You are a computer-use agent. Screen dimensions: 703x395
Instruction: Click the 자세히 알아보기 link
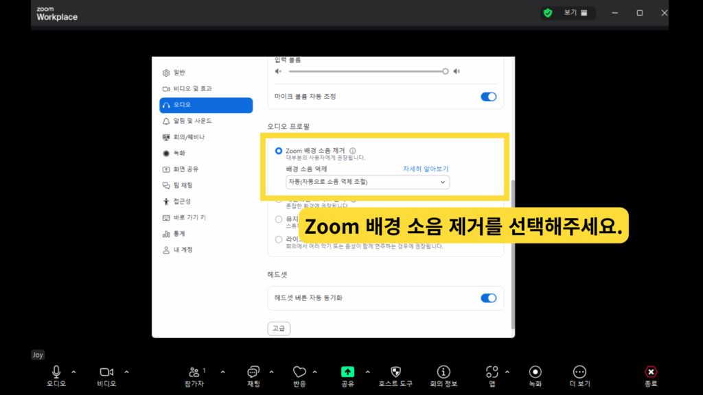[x=426, y=169]
